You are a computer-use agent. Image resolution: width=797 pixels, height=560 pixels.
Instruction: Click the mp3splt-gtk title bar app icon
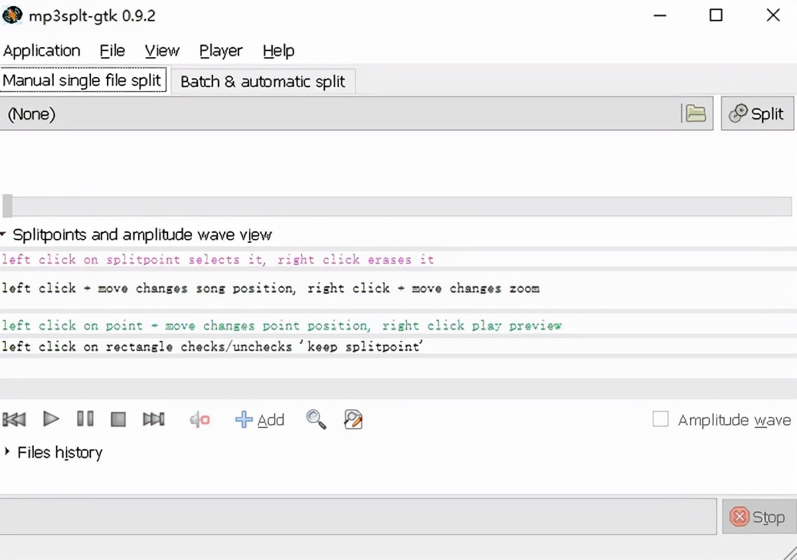coord(13,14)
